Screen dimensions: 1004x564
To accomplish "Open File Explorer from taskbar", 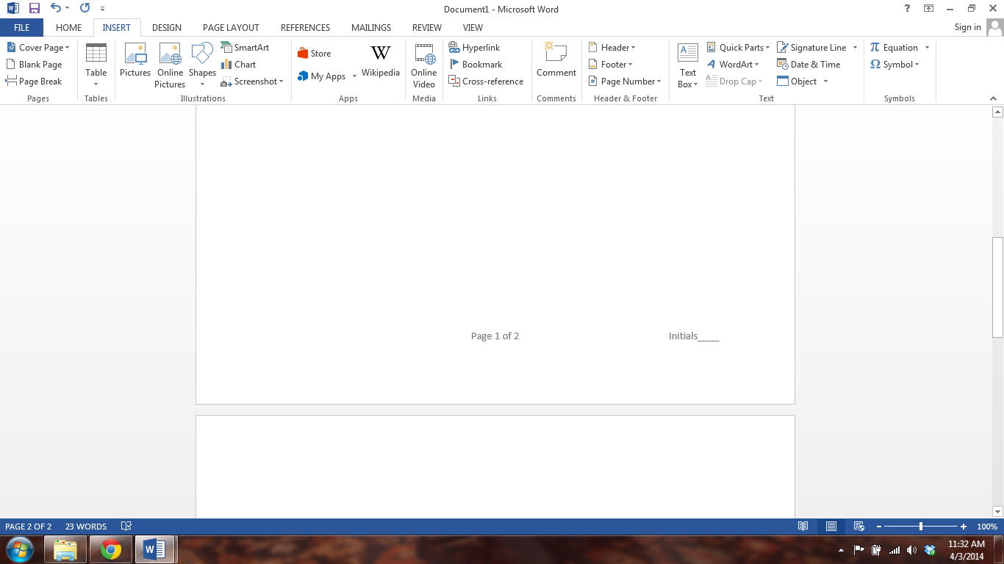I will pos(65,549).
